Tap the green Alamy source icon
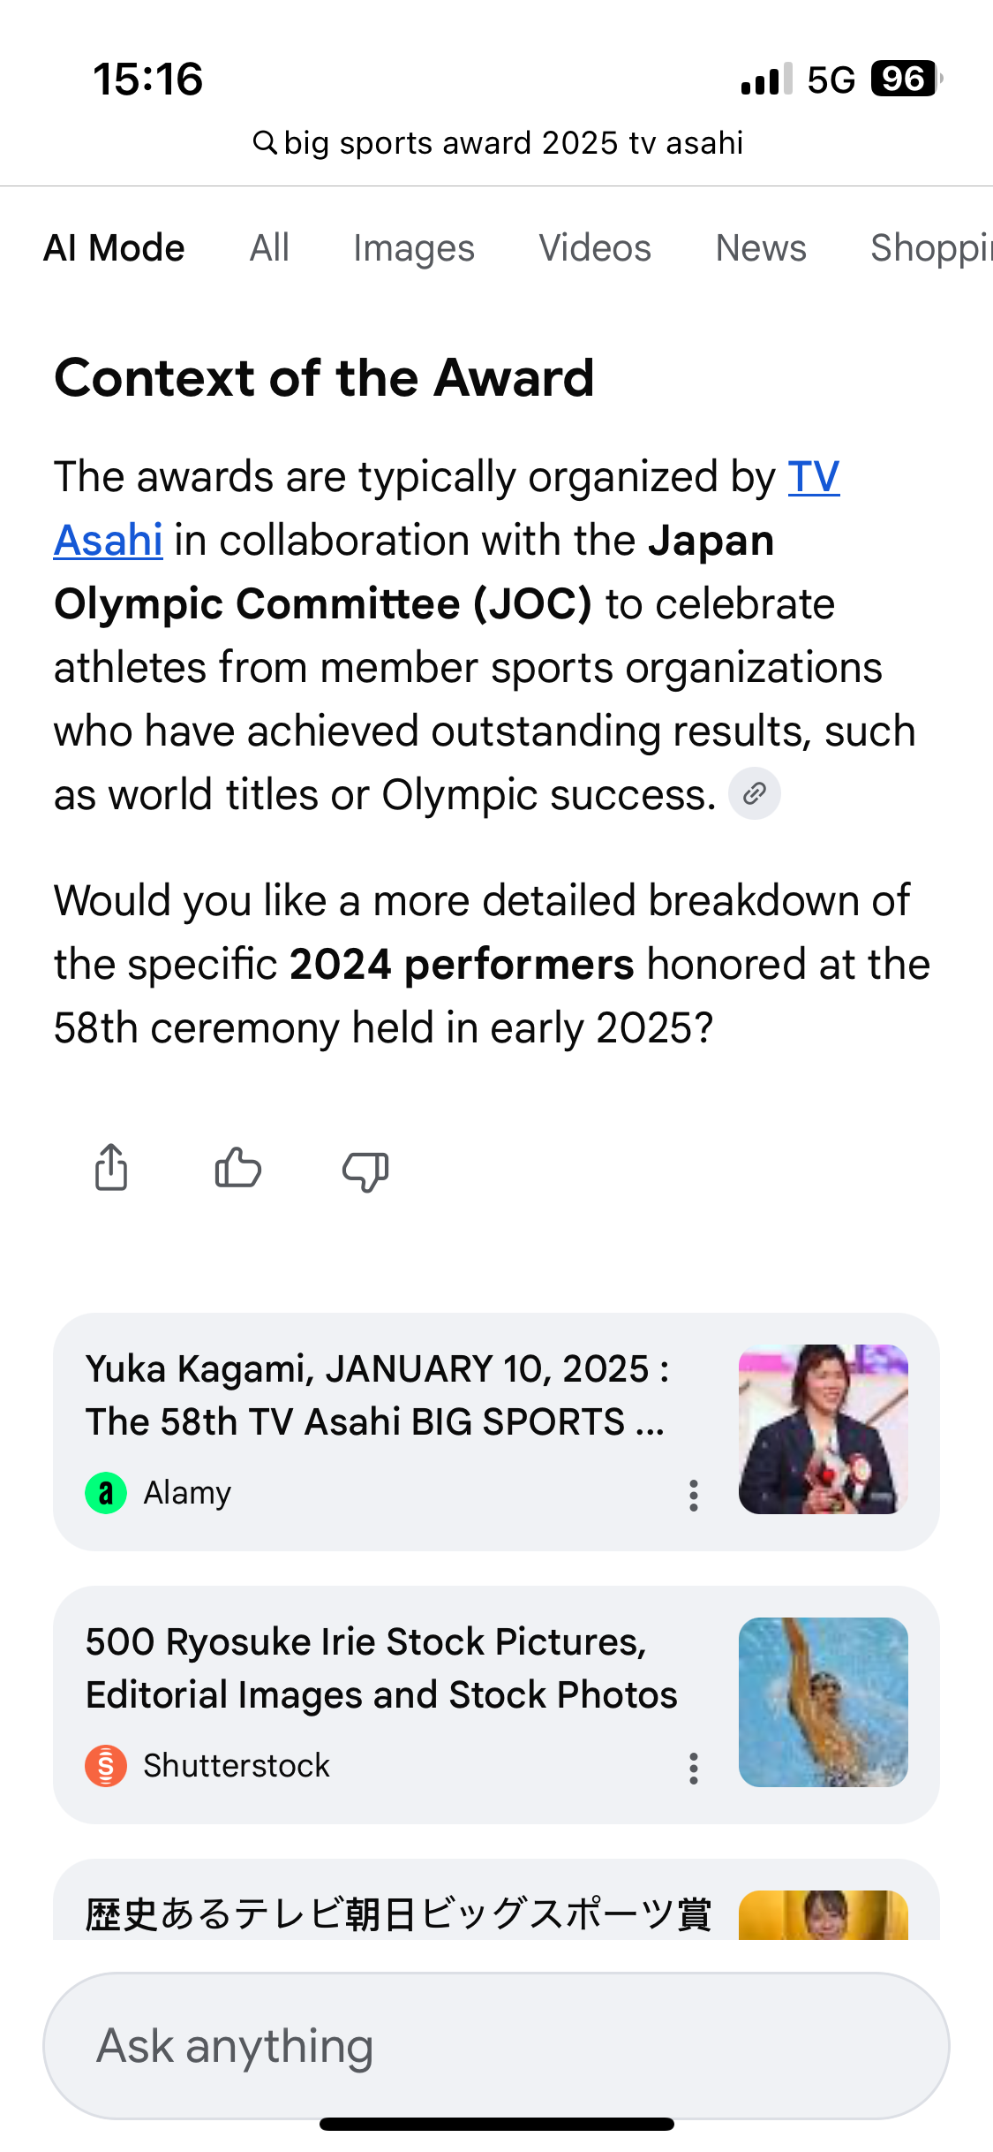Screen dimensions: 993x2152 coord(106,1493)
